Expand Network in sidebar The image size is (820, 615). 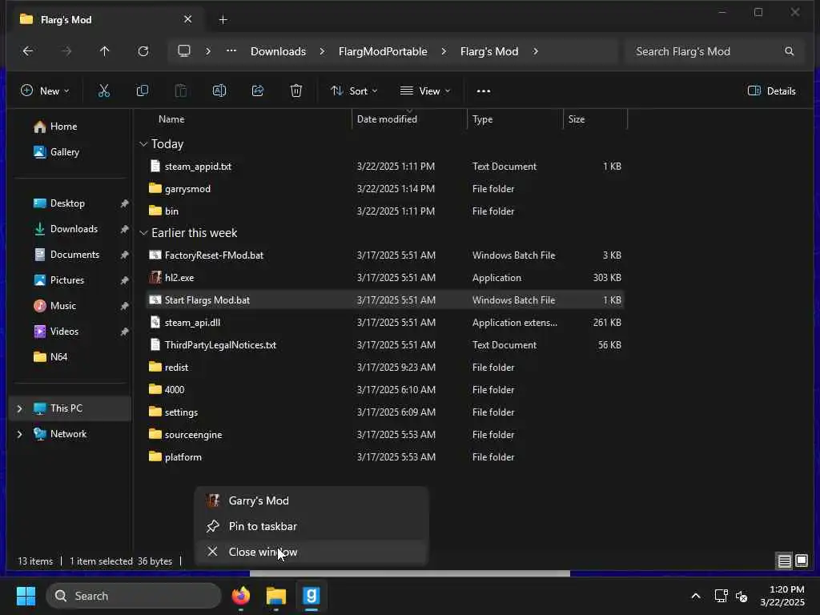click(x=20, y=434)
